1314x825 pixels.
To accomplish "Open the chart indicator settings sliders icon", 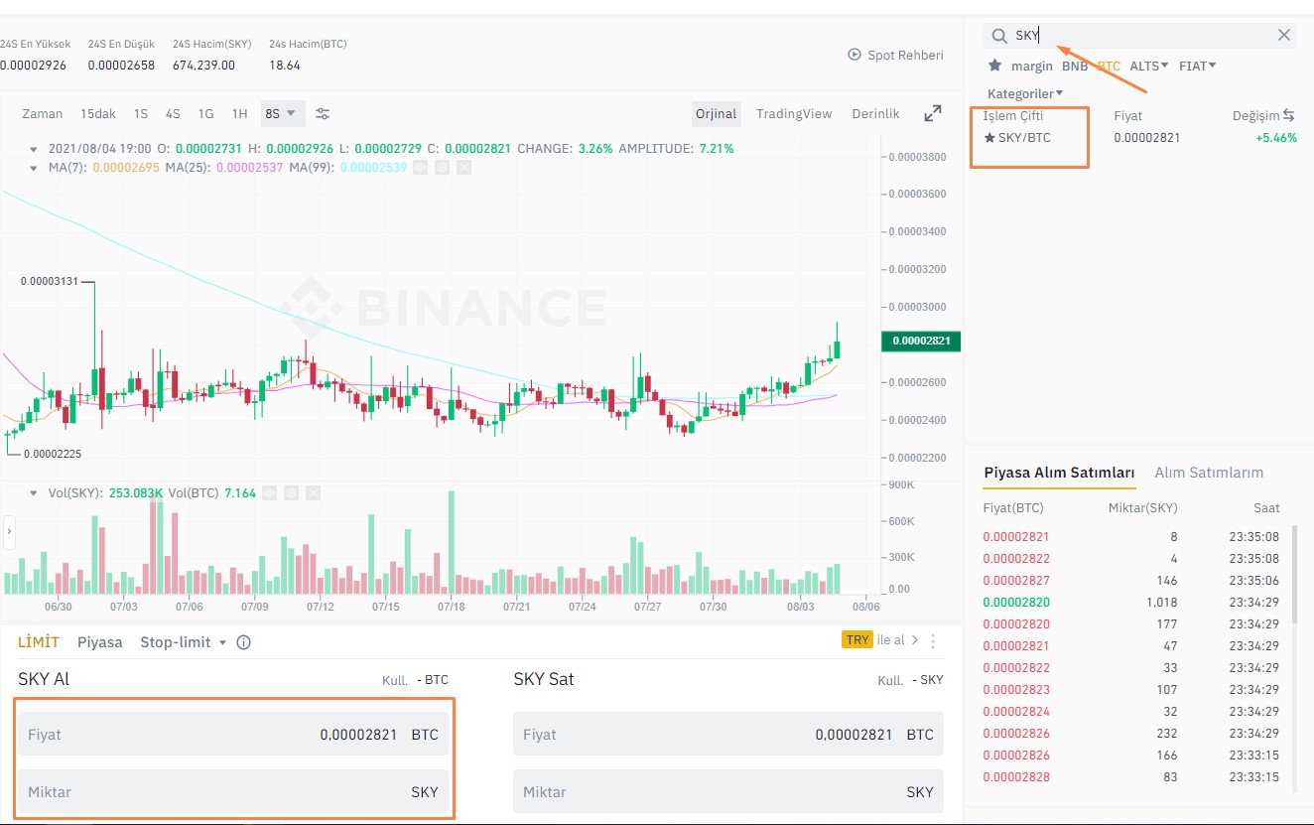I will click(x=322, y=113).
